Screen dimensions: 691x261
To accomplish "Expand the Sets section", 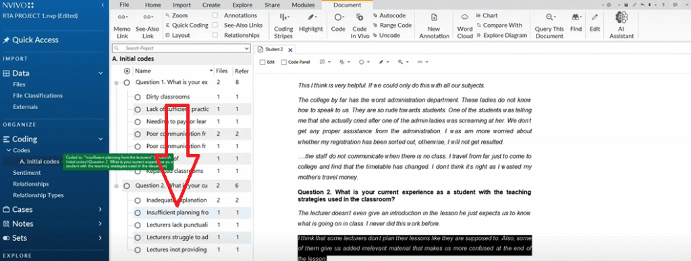I will click(100, 238).
